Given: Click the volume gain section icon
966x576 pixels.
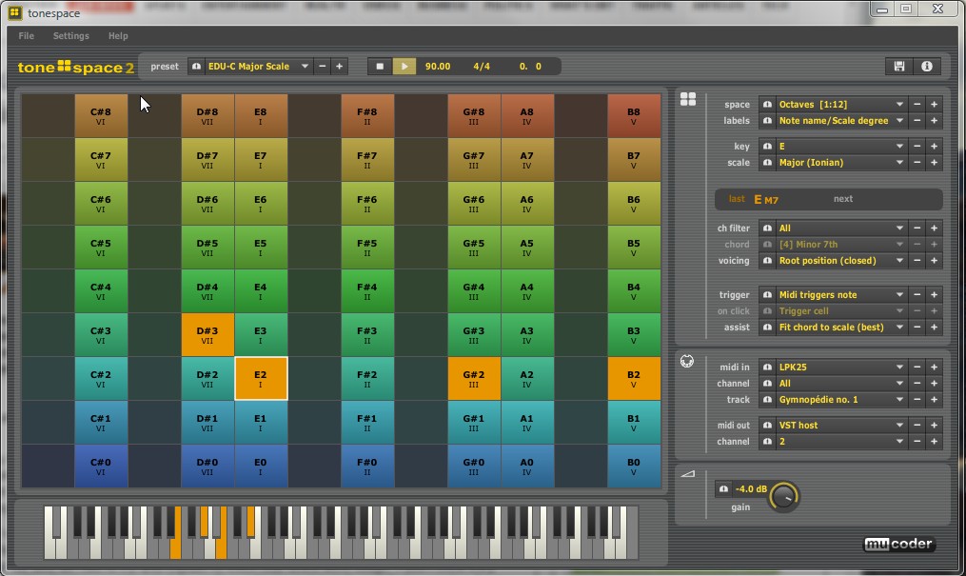Looking at the screenshot, I should coord(687,474).
